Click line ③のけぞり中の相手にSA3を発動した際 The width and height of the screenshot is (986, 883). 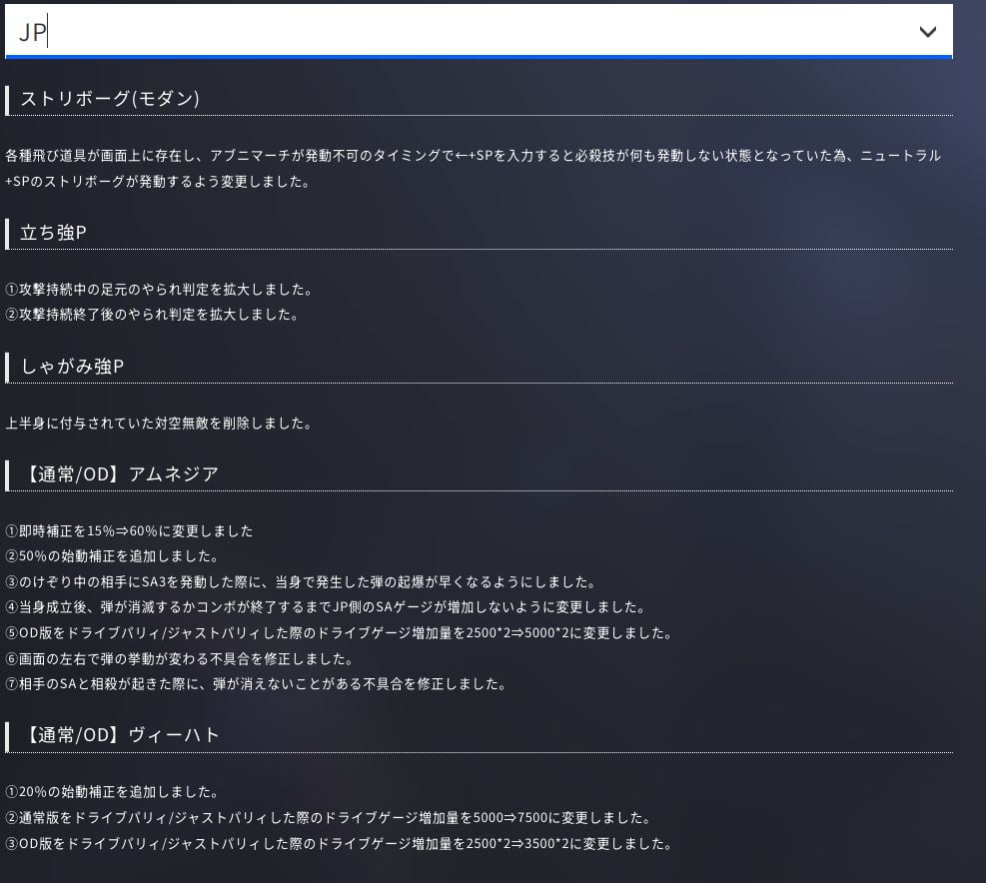point(301,581)
